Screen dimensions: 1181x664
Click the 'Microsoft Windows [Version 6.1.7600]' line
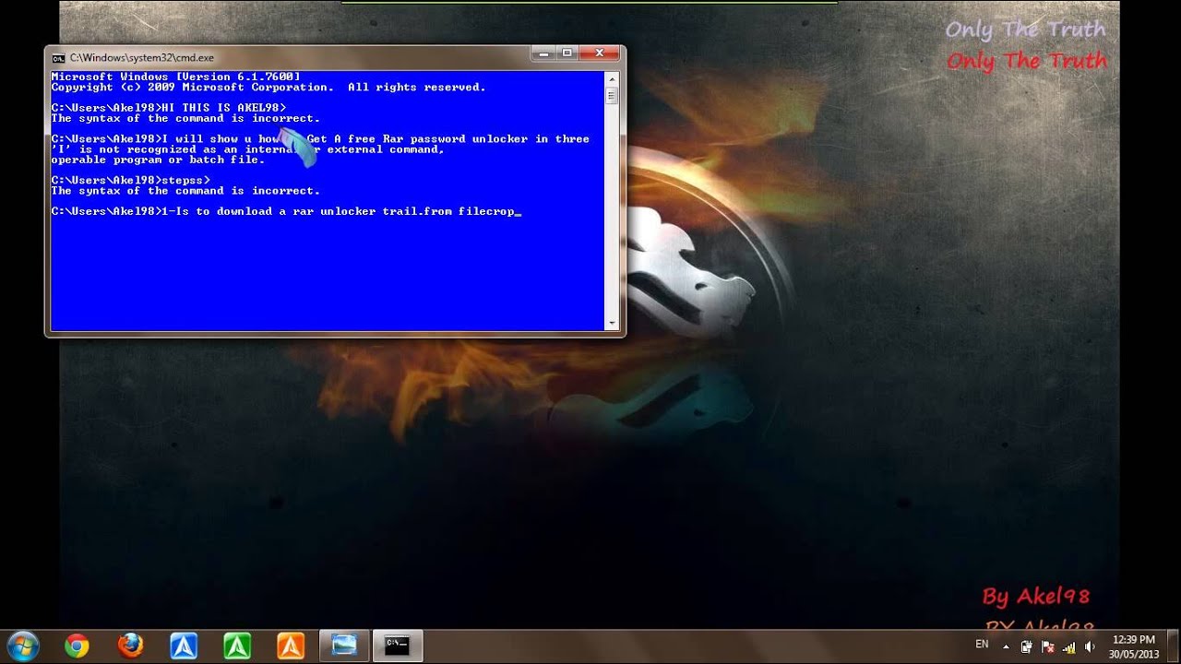pyautogui.click(x=175, y=77)
